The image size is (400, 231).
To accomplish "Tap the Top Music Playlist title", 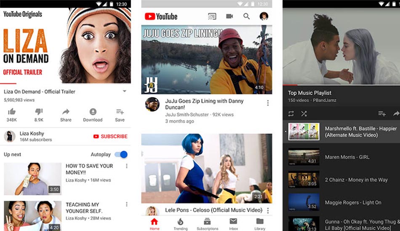I will [309, 93].
